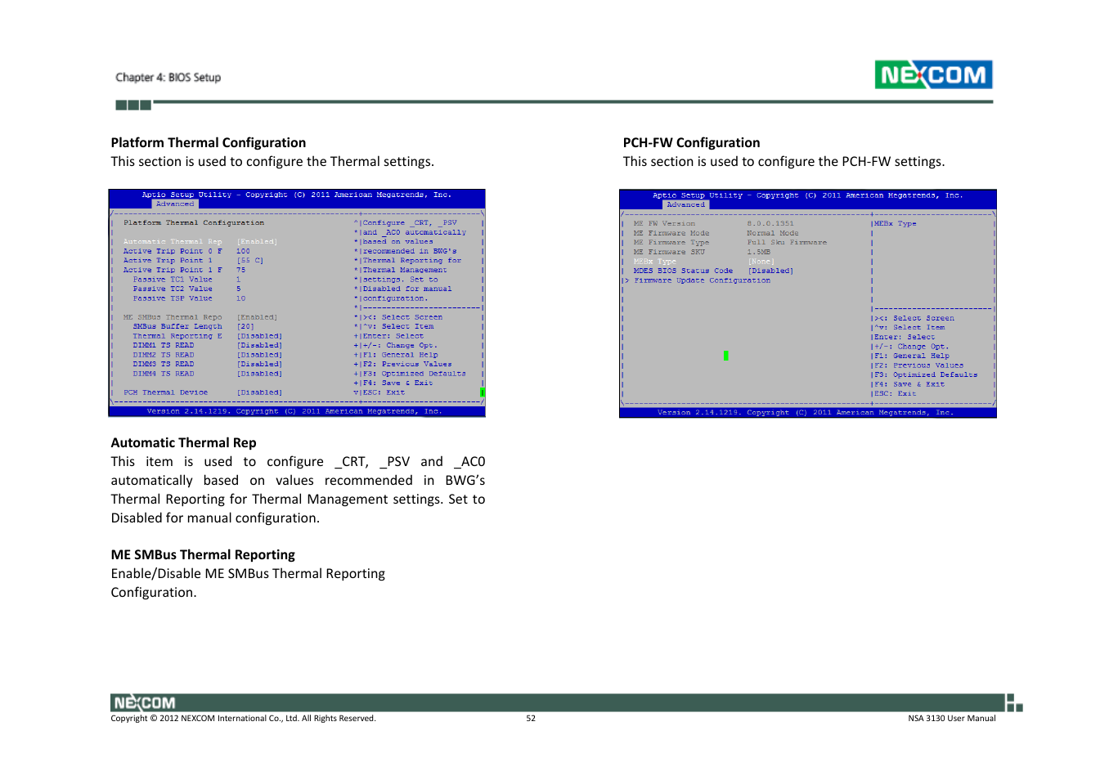Click 'F1: General Help' in the Thermal BIOS screen
Screen dimensions: 1109x780
tap(401, 355)
